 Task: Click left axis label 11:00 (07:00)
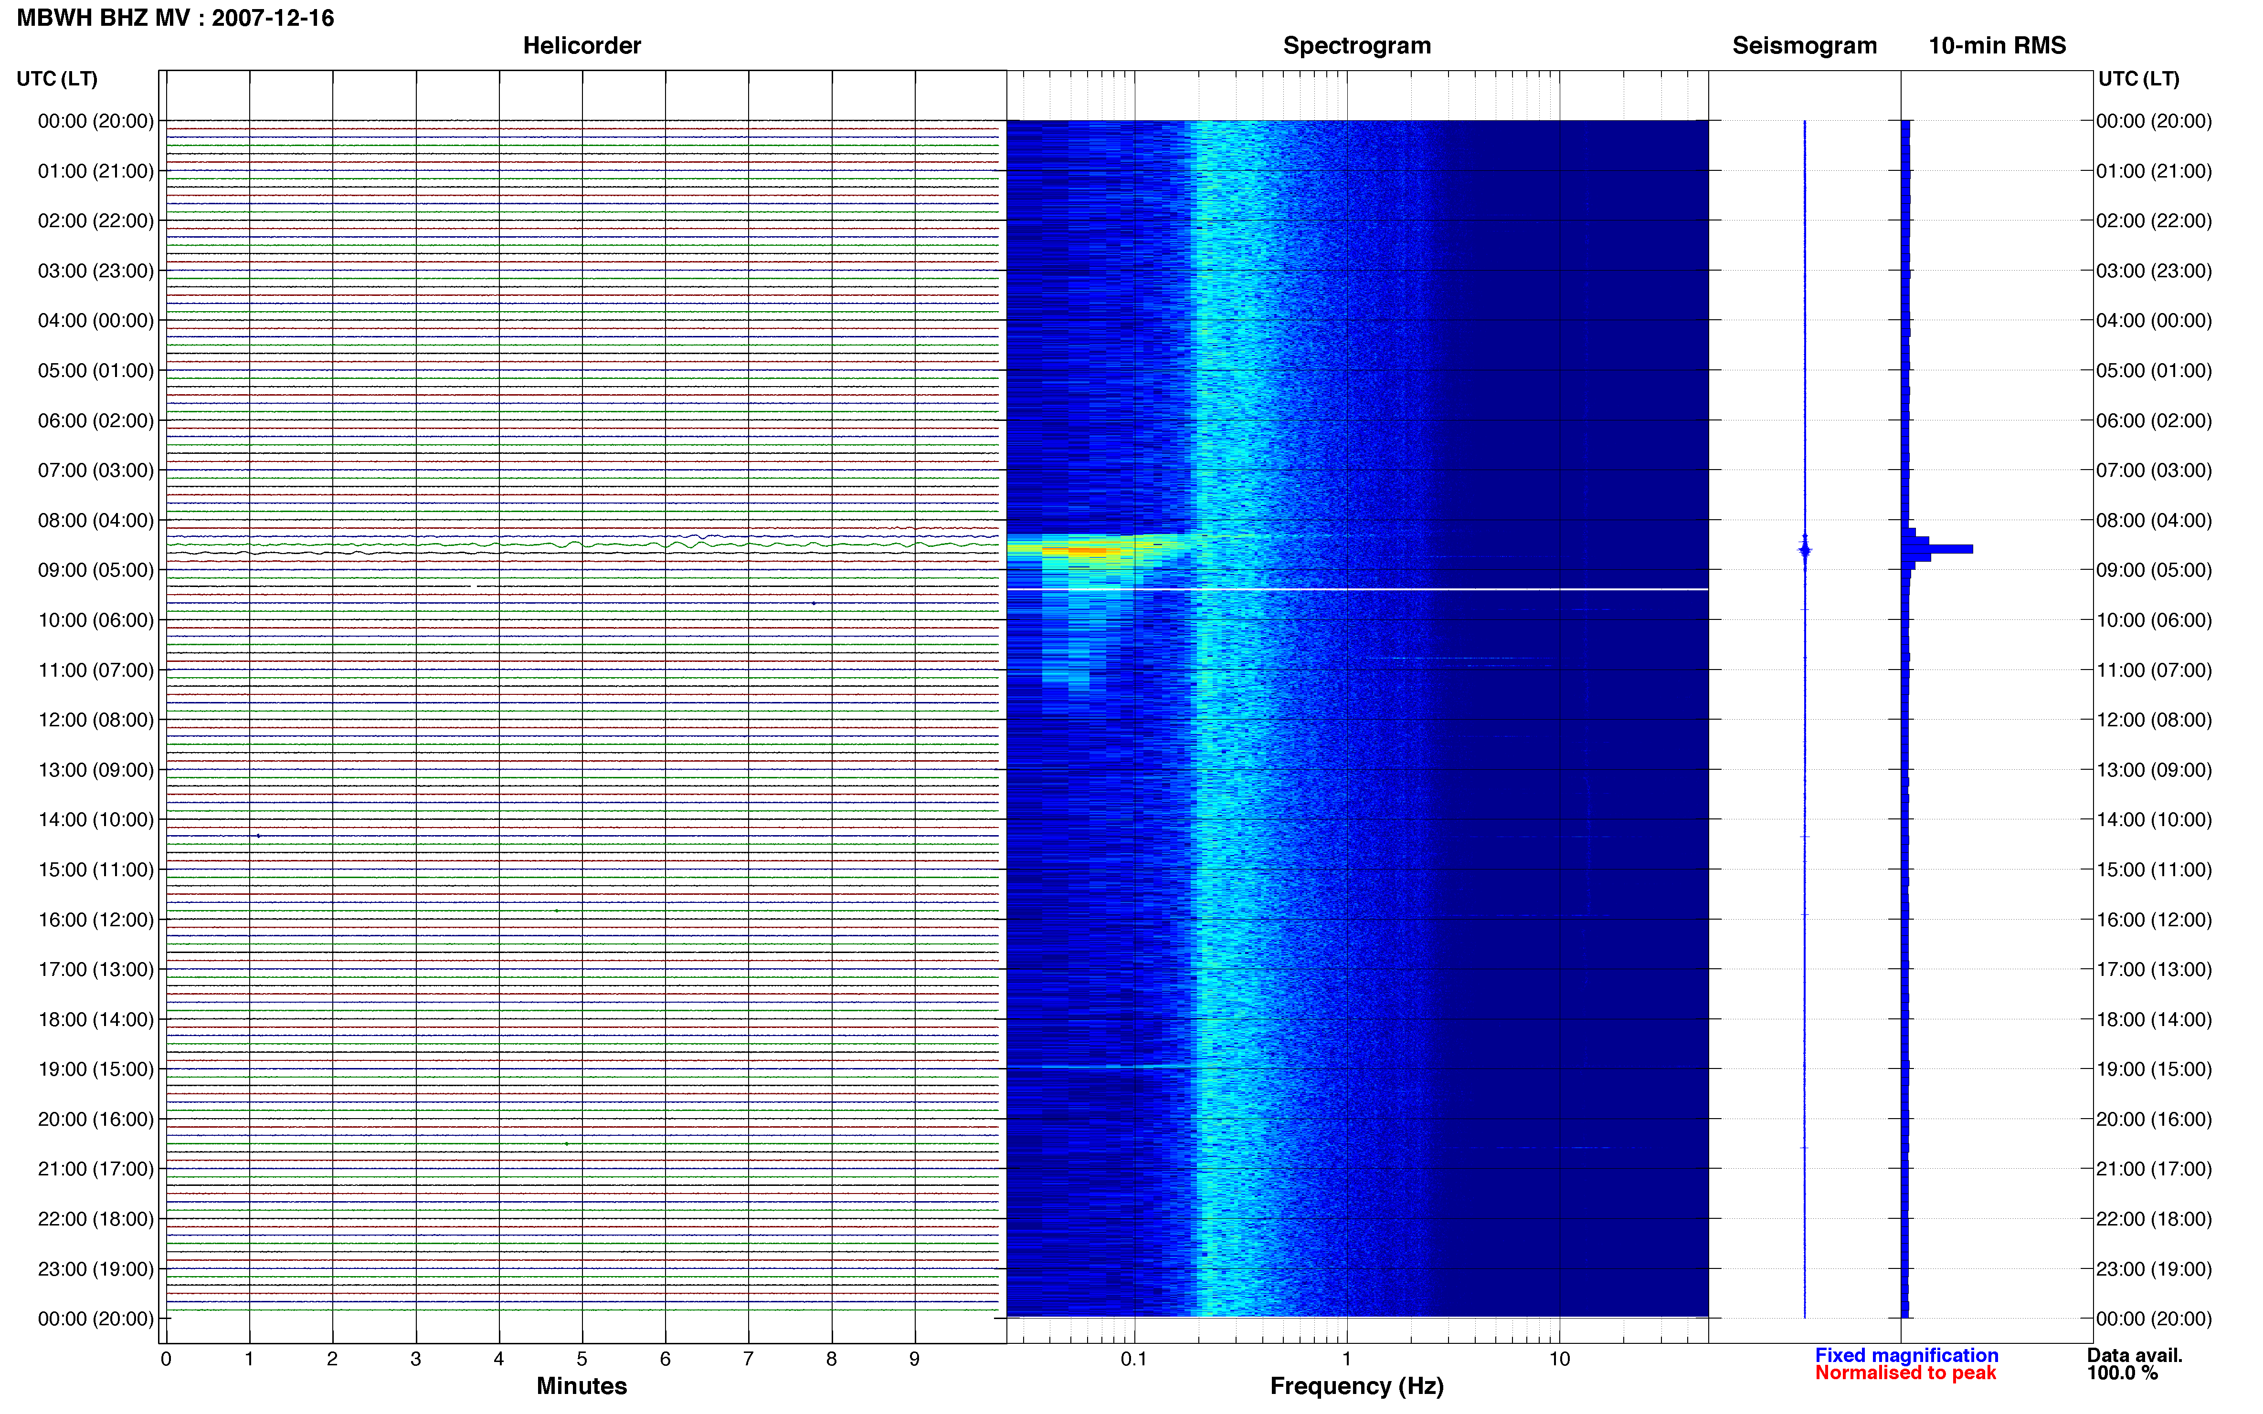tap(95, 670)
